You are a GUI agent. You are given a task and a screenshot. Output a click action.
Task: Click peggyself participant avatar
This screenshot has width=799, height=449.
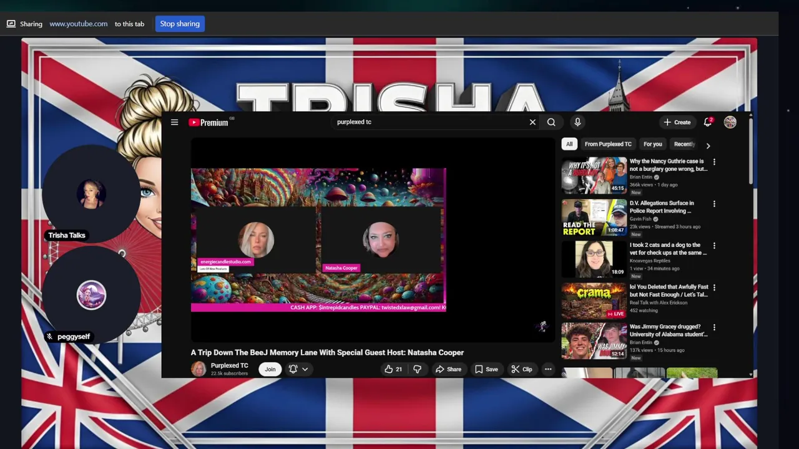(x=91, y=296)
